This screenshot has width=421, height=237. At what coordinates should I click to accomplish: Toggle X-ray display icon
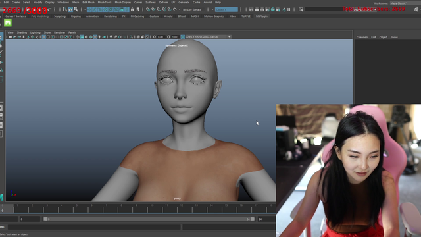(138, 37)
